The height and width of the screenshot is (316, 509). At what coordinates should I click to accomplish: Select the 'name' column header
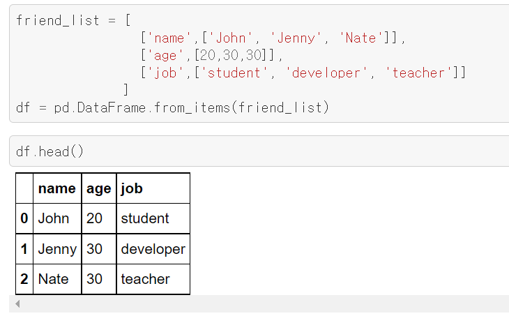57,188
